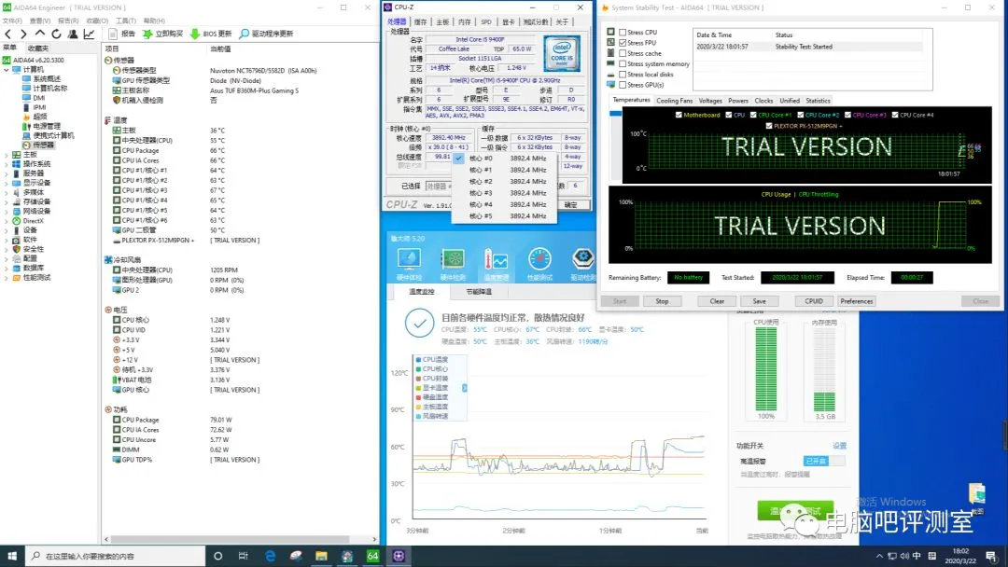Expand the DirectX tree node

pyautogui.click(x=7, y=221)
